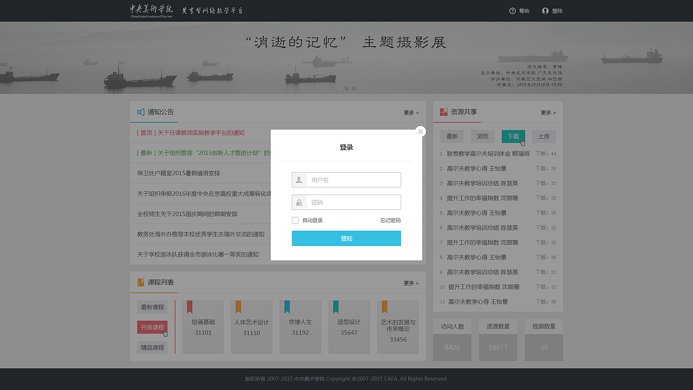Click the password lock icon in login form
The width and height of the screenshot is (693, 390).
tap(299, 202)
